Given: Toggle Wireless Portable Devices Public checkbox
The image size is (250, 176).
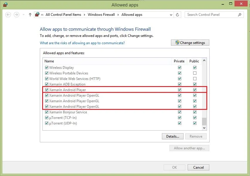Looking at the screenshot, I should [195, 73].
